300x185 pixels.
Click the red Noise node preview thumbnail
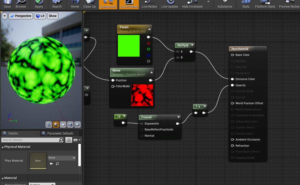142,95
